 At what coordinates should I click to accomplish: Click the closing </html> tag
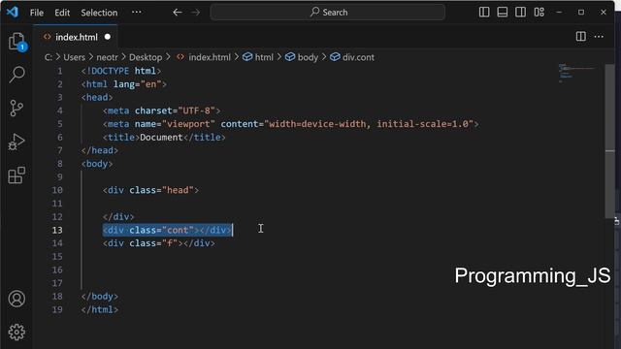click(99, 309)
